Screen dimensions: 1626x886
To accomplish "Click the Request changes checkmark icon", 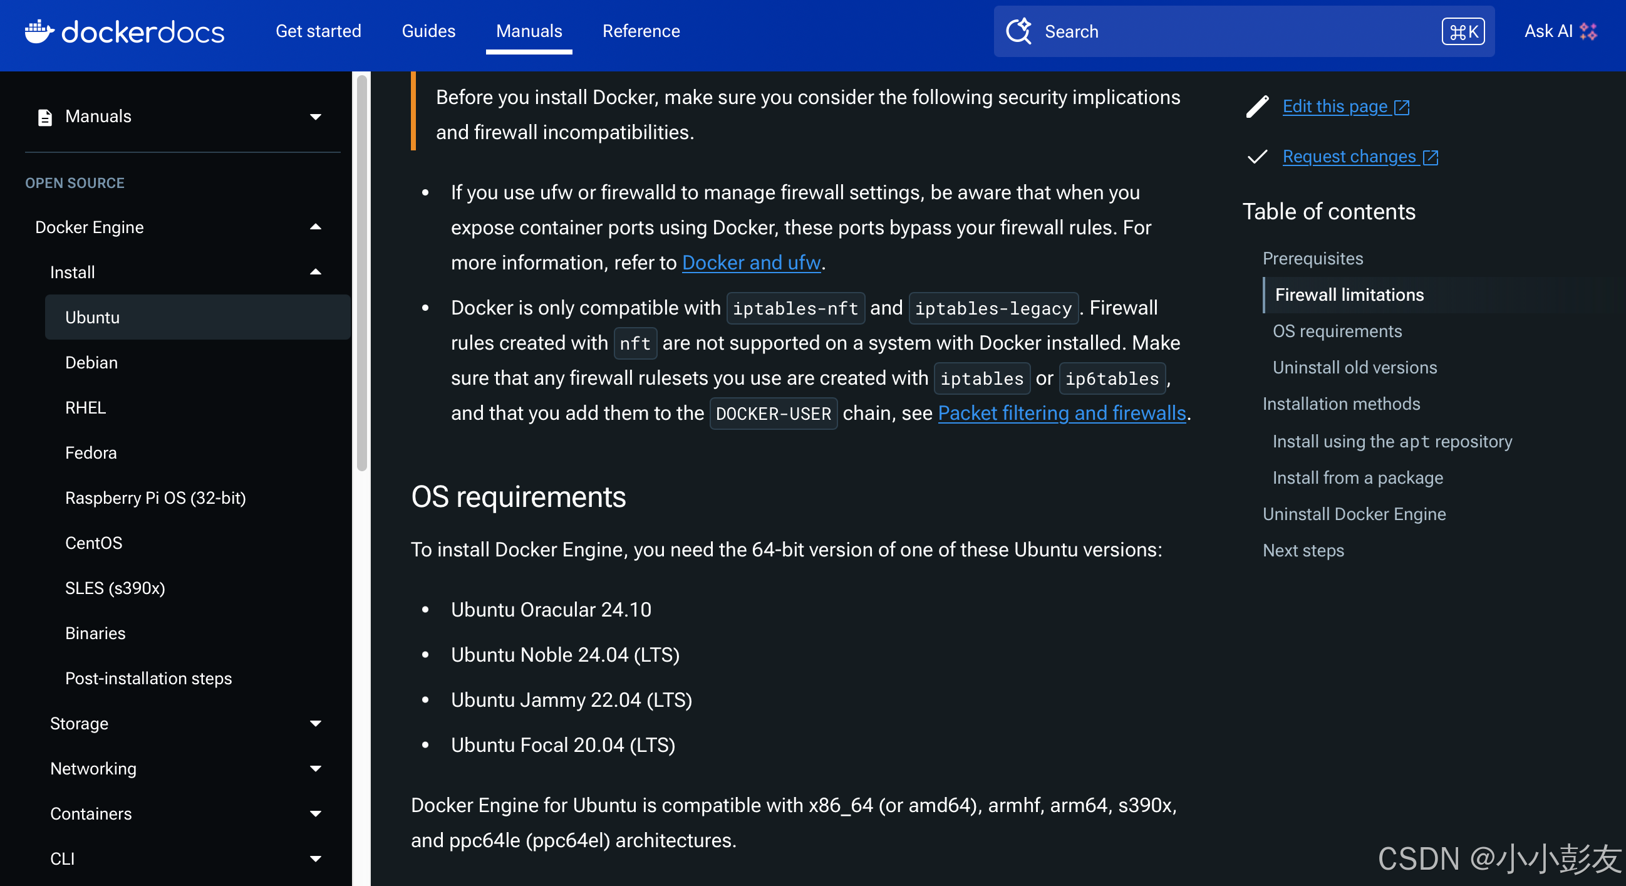I will click(1256, 157).
